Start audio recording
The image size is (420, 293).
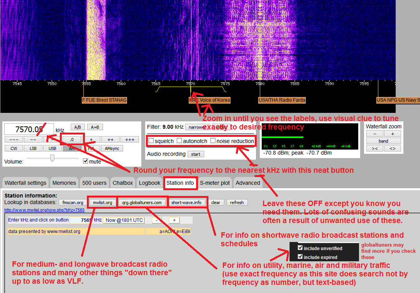[196, 154]
